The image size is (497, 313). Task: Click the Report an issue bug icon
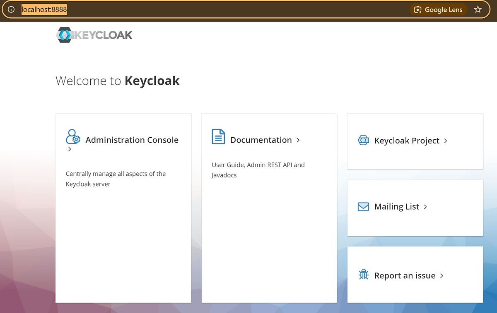[x=363, y=275]
